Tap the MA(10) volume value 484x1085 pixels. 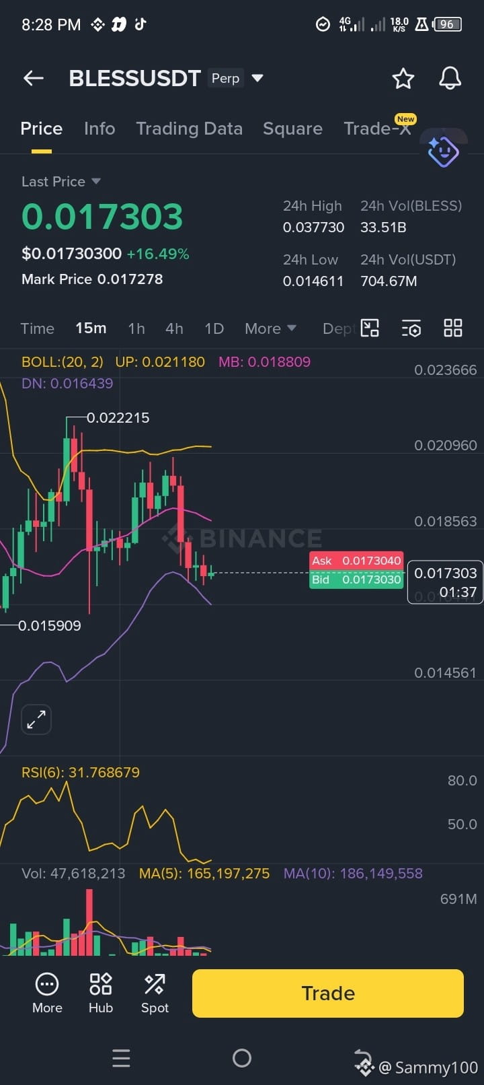[353, 874]
